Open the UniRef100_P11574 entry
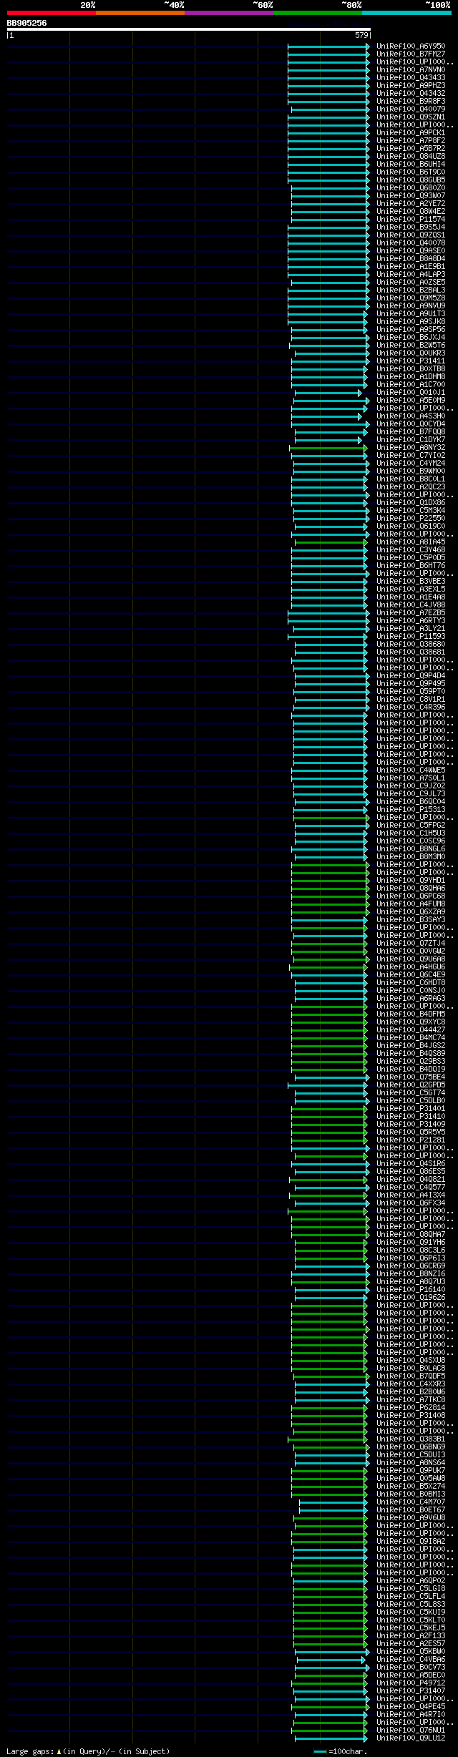 411,220
